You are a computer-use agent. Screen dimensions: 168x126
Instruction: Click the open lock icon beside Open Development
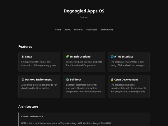tap(112, 80)
